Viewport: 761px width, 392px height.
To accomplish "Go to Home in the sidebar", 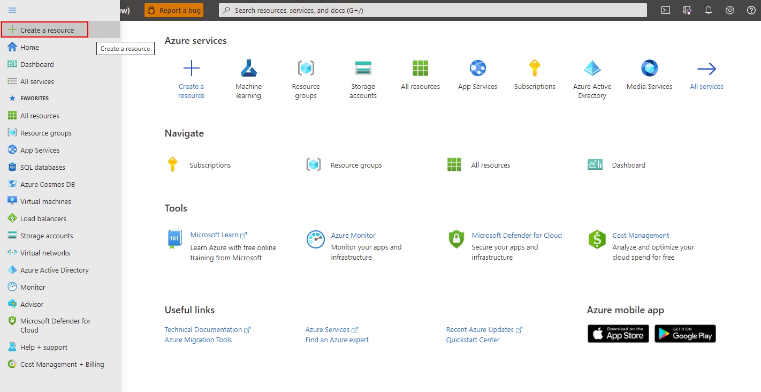I will tap(60, 47).
